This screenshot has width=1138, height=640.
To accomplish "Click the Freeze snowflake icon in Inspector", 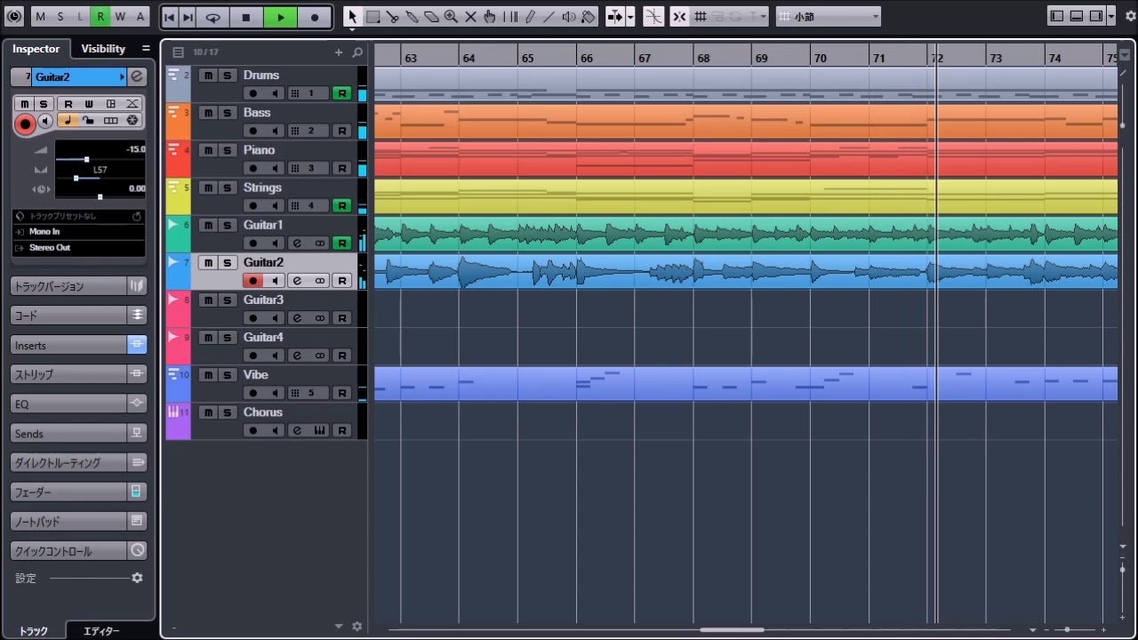I will (x=132, y=121).
